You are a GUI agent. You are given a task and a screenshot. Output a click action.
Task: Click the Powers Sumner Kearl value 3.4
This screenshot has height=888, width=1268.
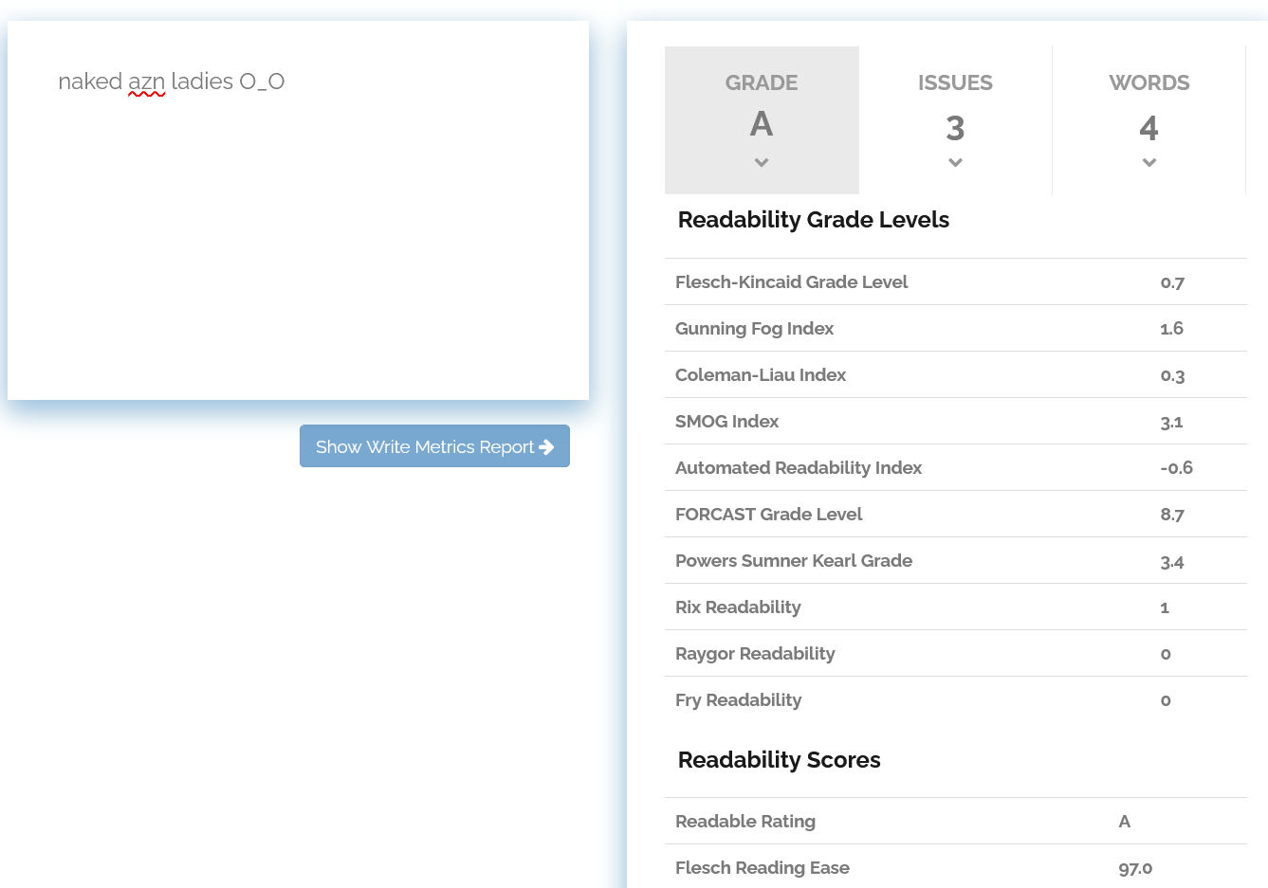(x=1172, y=561)
